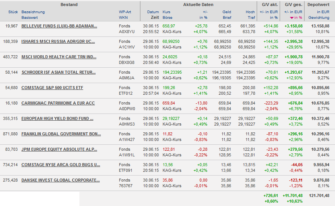
Task: Click the WKN column header
Action: point(123,18)
